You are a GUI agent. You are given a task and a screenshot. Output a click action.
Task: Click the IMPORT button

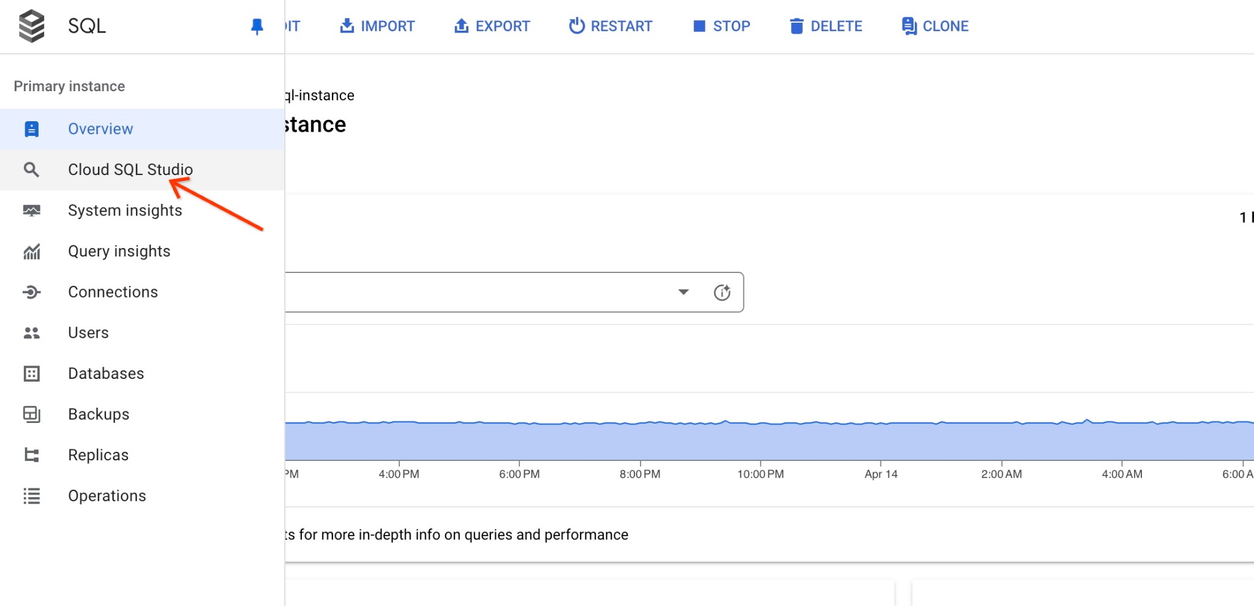click(377, 26)
